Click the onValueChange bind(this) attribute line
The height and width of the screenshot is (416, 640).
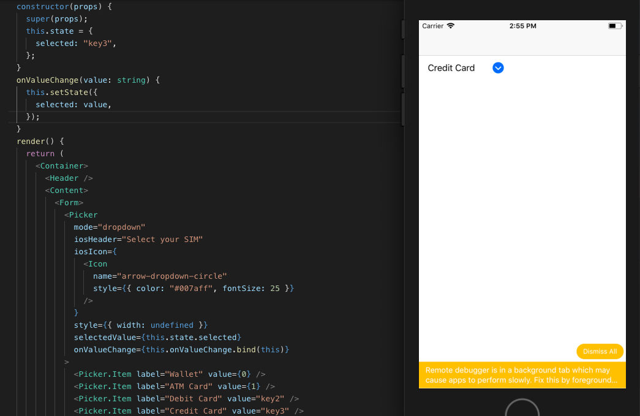(182, 349)
